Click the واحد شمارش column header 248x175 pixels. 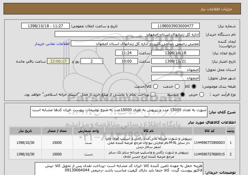pos(89,131)
